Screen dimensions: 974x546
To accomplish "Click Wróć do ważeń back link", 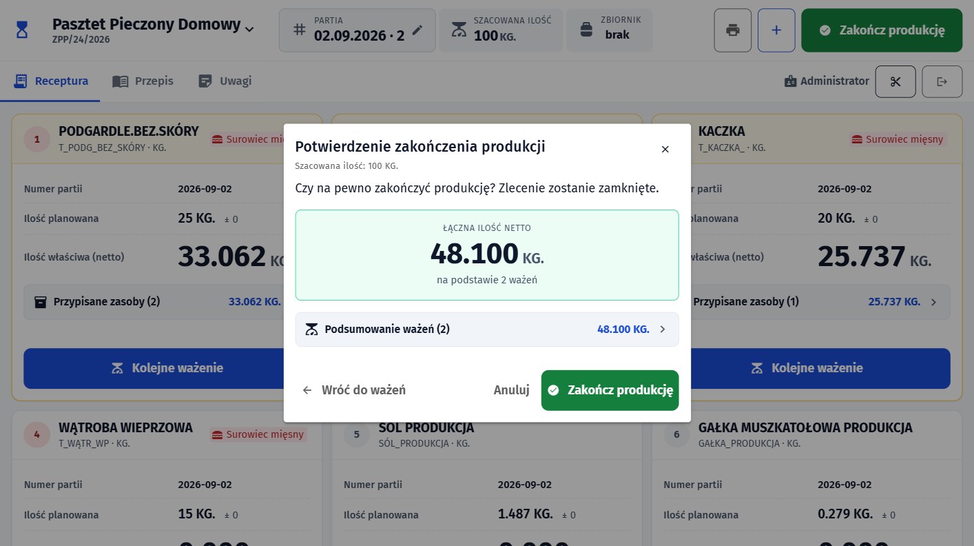I will point(354,390).
